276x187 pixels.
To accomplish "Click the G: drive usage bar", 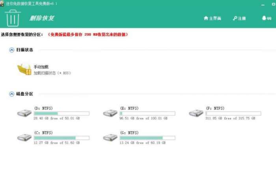I will click(x=147, y=138).
